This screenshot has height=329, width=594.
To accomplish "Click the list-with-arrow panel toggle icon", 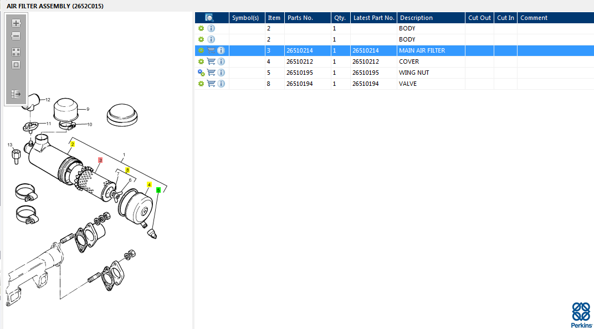I will click(16, 94).
